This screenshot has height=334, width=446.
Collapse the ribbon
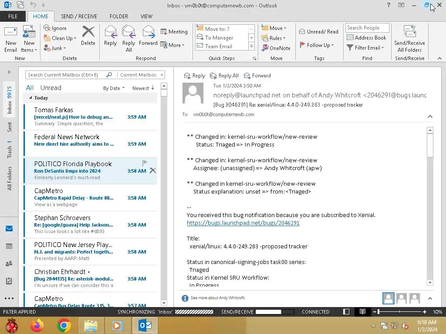coord(439,58)
